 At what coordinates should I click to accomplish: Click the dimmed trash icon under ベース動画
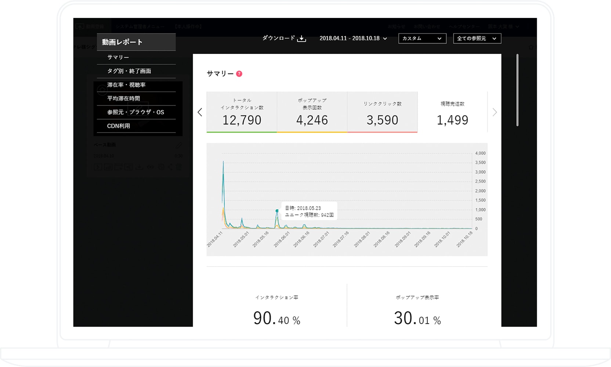[x=179, y=167]
